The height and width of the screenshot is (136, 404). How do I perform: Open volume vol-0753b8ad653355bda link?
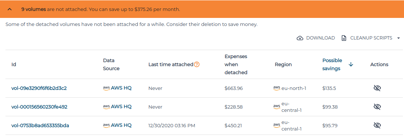click(40, 125)
